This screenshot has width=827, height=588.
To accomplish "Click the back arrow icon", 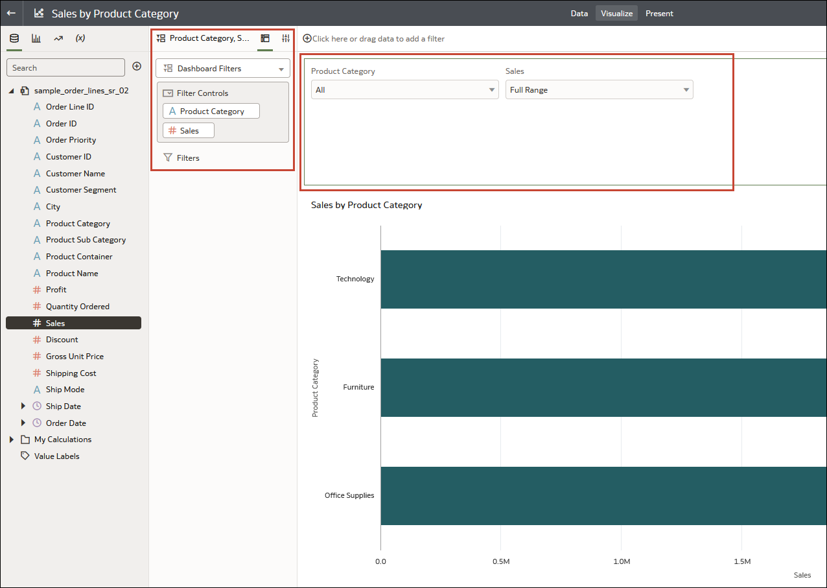I will pyautogui.click(x=11, y=13).
